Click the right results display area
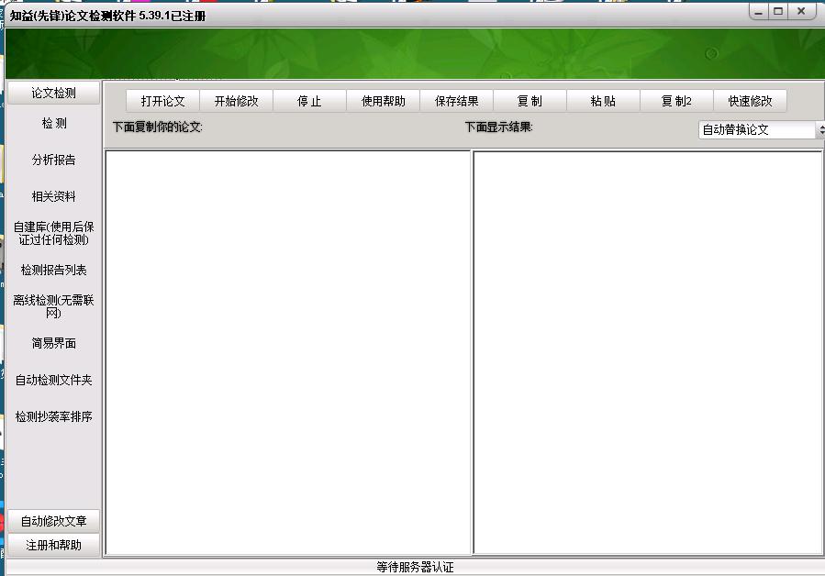The image size is (825, 576). point(647,352)
